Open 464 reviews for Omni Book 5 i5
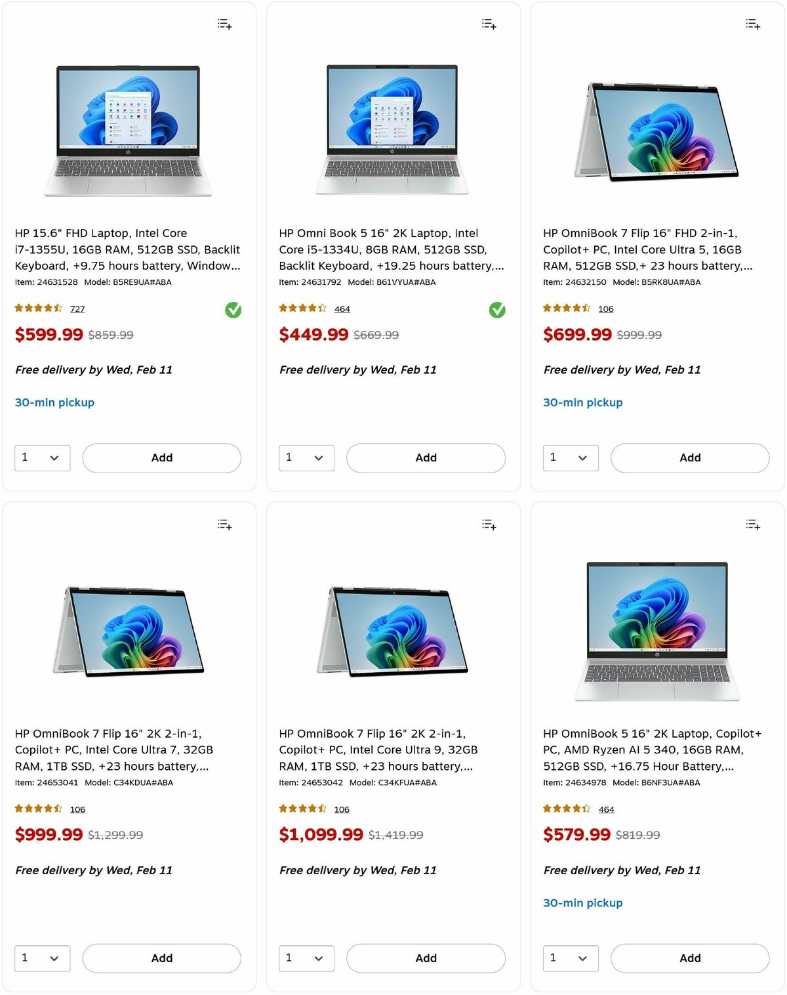The image size is (787, 995). [342, 309]
